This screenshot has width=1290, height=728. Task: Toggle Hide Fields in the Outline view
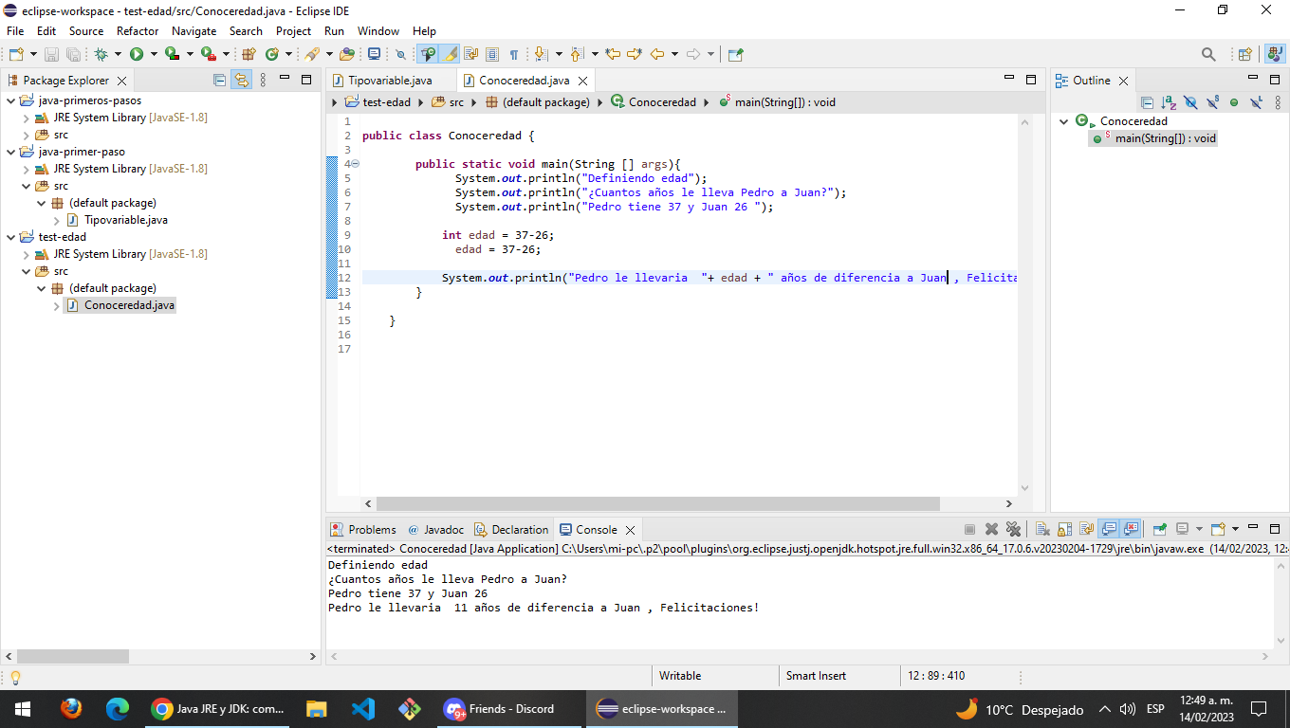click(x=1190, y=101)
